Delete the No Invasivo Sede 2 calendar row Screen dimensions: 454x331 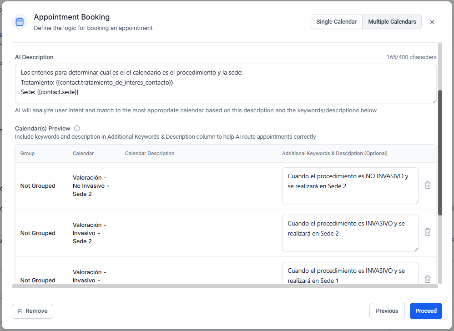point(427,185)
